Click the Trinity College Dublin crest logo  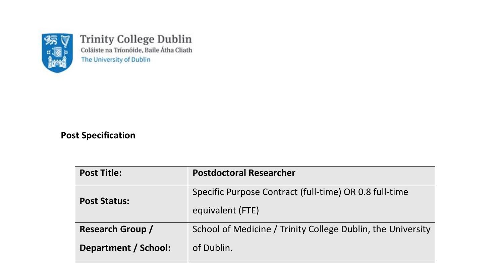click(x=57, y=53)
